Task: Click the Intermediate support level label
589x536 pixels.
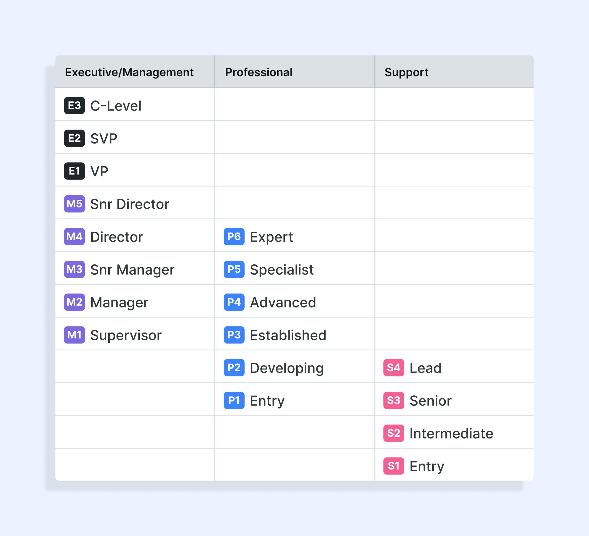Action: [451, 434]
